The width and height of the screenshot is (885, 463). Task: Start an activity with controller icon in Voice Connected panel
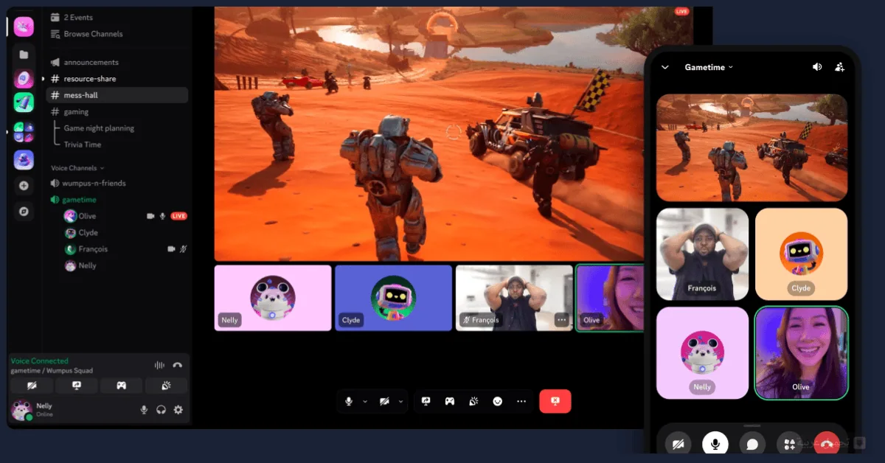click(121, 386)
